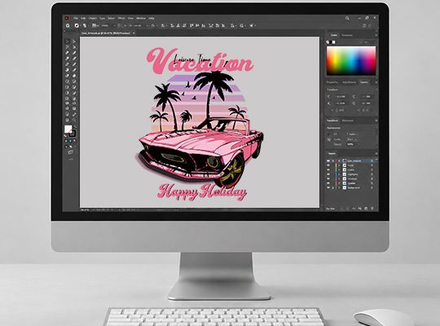The width and height of the screenshot is (440, 326).
Task: Click target circle of the Background layer
Action: 372,187
